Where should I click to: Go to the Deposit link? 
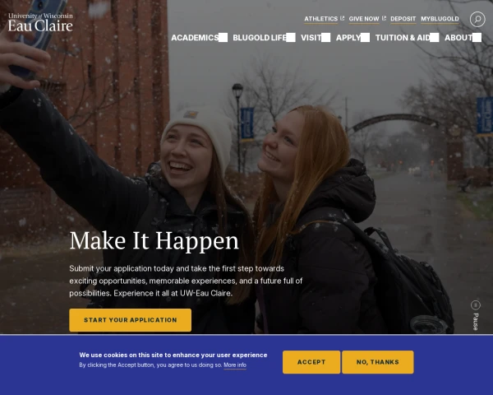(403, 19)
